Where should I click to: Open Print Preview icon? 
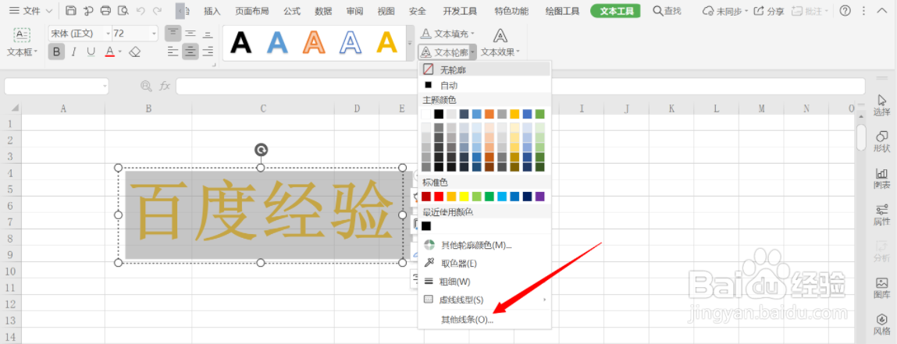[123, 11]
